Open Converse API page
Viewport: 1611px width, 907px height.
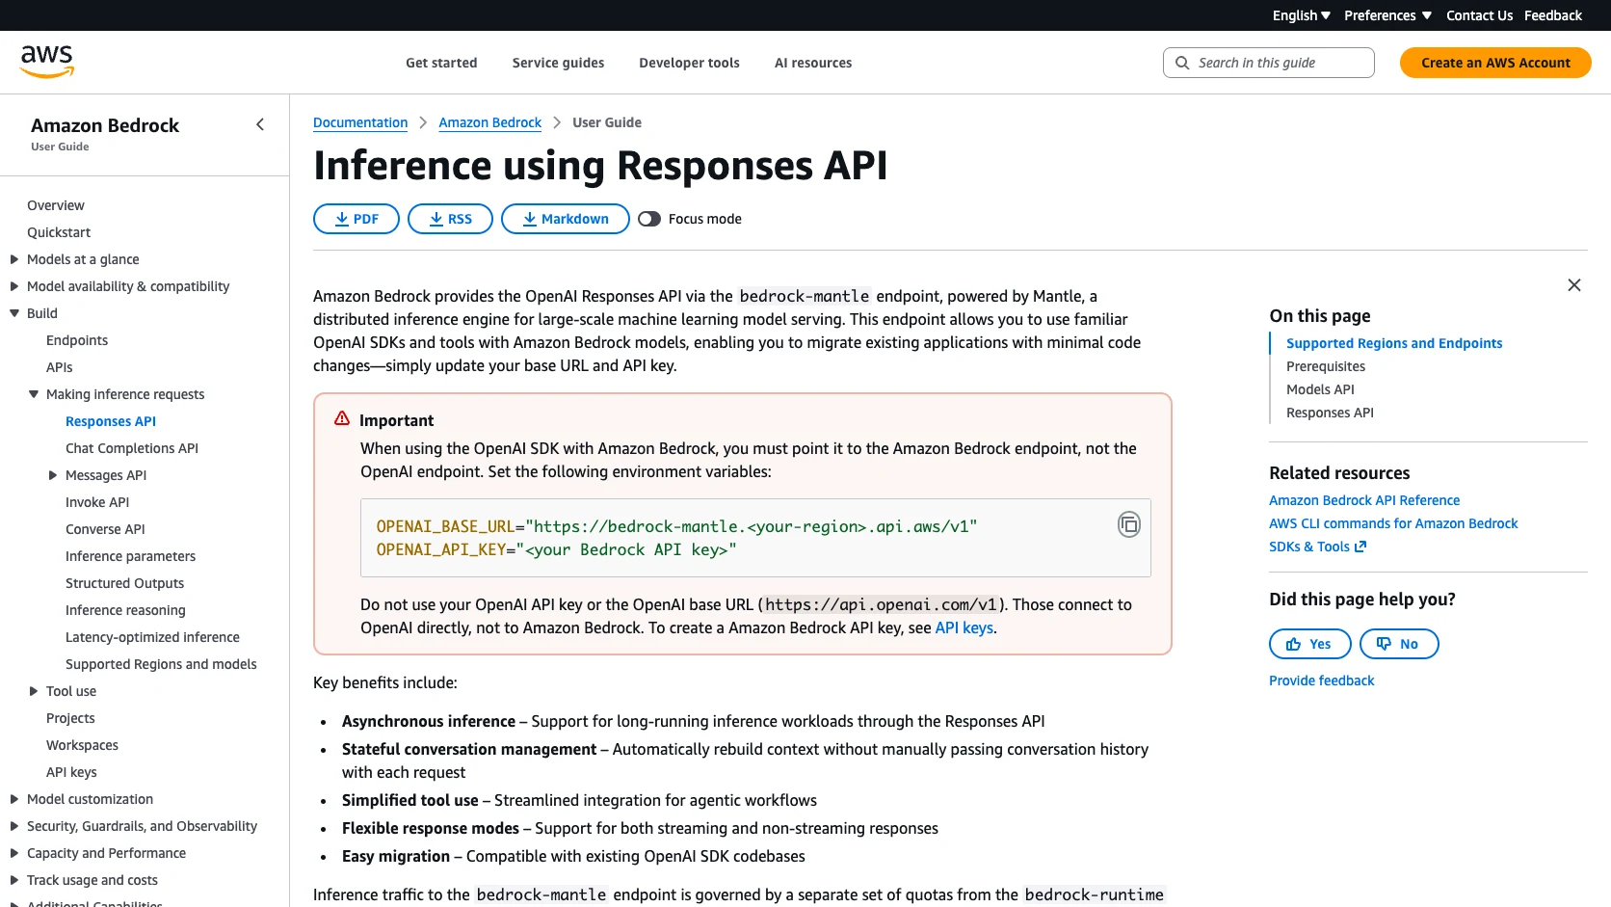coord(105,529)
